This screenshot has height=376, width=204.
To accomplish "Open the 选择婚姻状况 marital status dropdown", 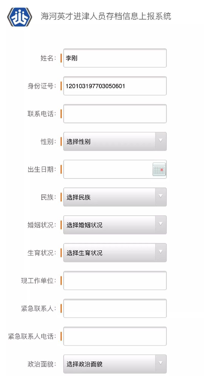I will (x=110, y=225).
